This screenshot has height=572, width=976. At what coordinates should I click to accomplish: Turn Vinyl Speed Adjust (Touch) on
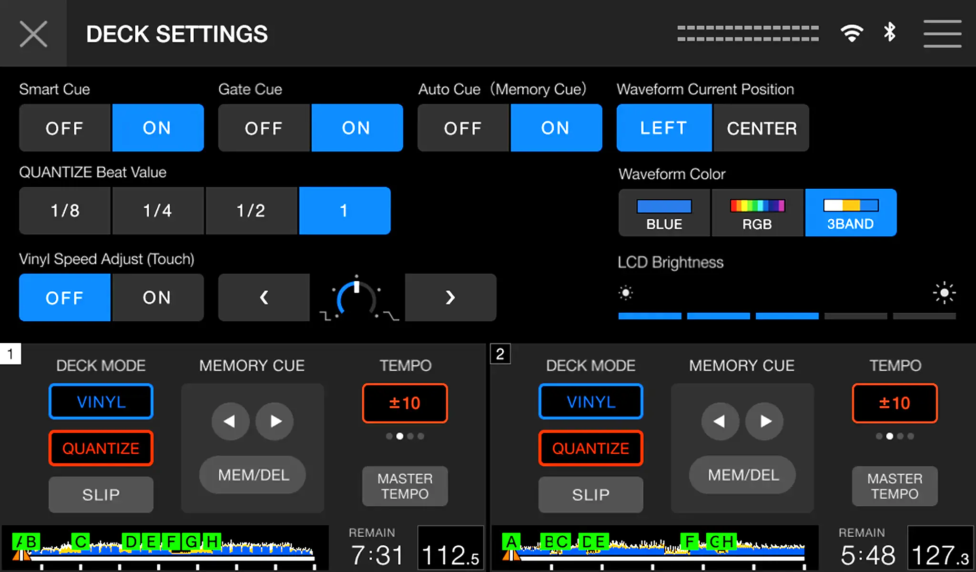pyautogui.click(x=158, y=297)
